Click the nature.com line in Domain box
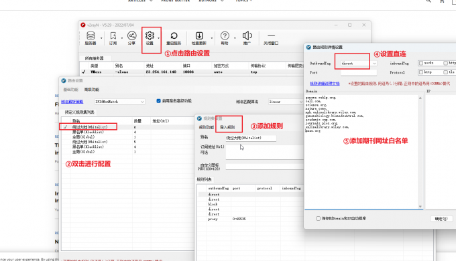Image resolution: width=456 pixels, height=261 pixels. tap(316, 108)
